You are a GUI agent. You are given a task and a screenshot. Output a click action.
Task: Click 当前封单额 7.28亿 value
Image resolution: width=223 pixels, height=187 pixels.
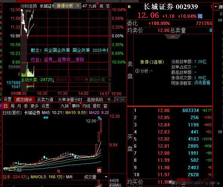[200, 62]
